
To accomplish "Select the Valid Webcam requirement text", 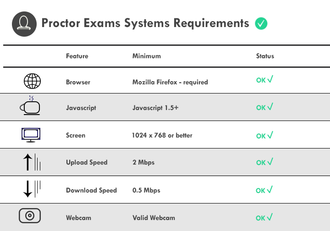I will tap(154, 218).
